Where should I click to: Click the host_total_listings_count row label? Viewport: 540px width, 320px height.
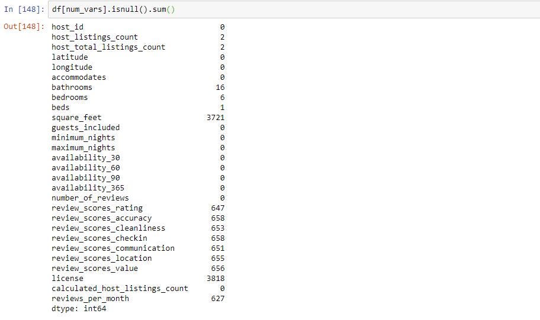(108, 47)
